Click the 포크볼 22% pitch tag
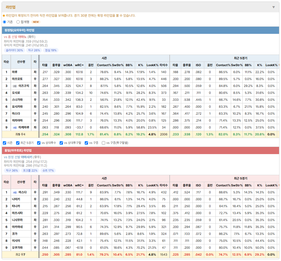281x261 pixels. pos(30,170)
